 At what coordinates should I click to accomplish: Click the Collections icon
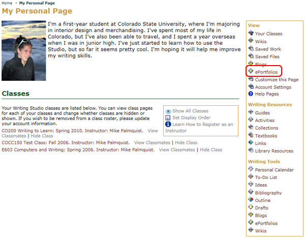click(251, 127)
